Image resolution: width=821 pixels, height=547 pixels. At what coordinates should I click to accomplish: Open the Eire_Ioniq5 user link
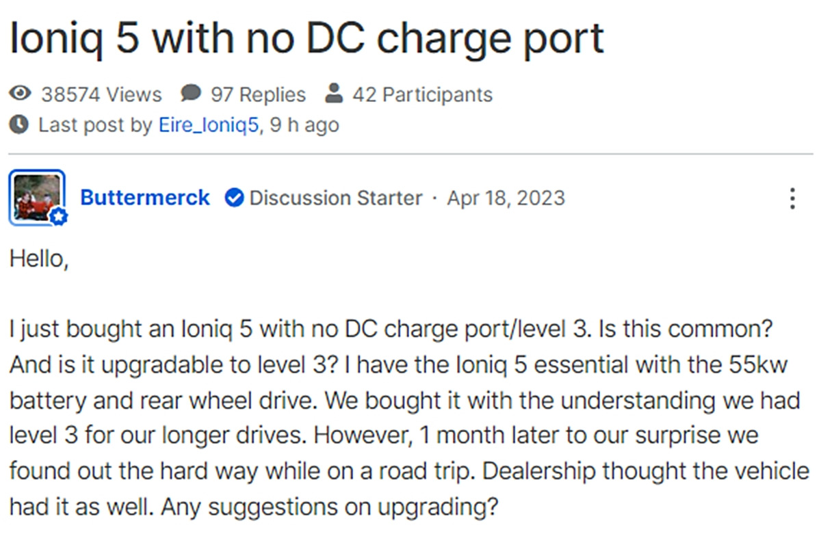[x=208, y=125]
